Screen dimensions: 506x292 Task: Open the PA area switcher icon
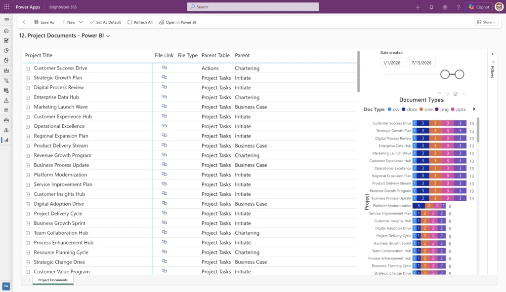6,286
